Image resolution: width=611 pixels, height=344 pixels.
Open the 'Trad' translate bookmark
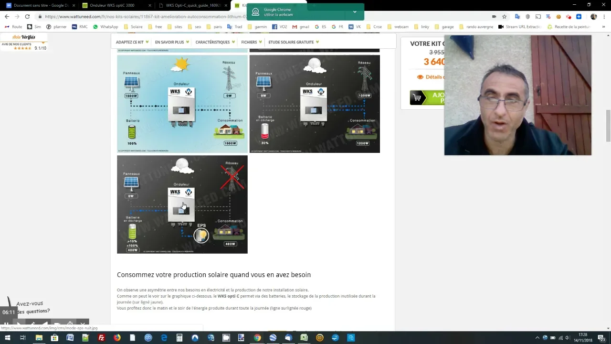235,27
